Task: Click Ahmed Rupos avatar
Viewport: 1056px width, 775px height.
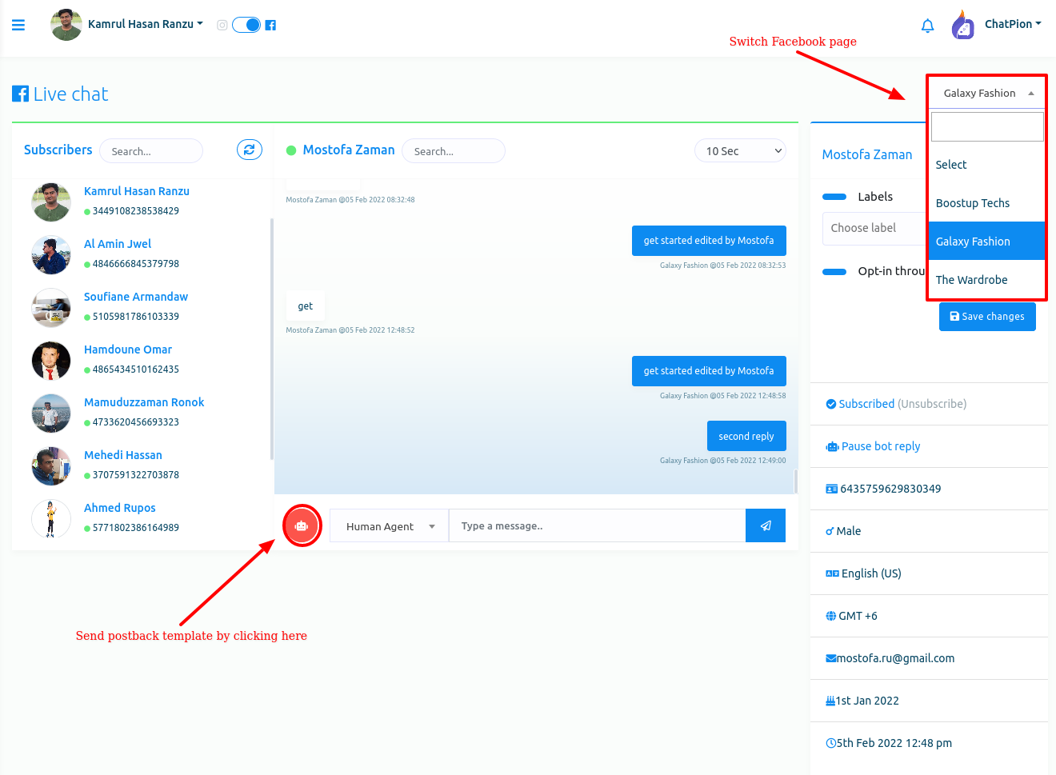Action: [x=51, y=518]
